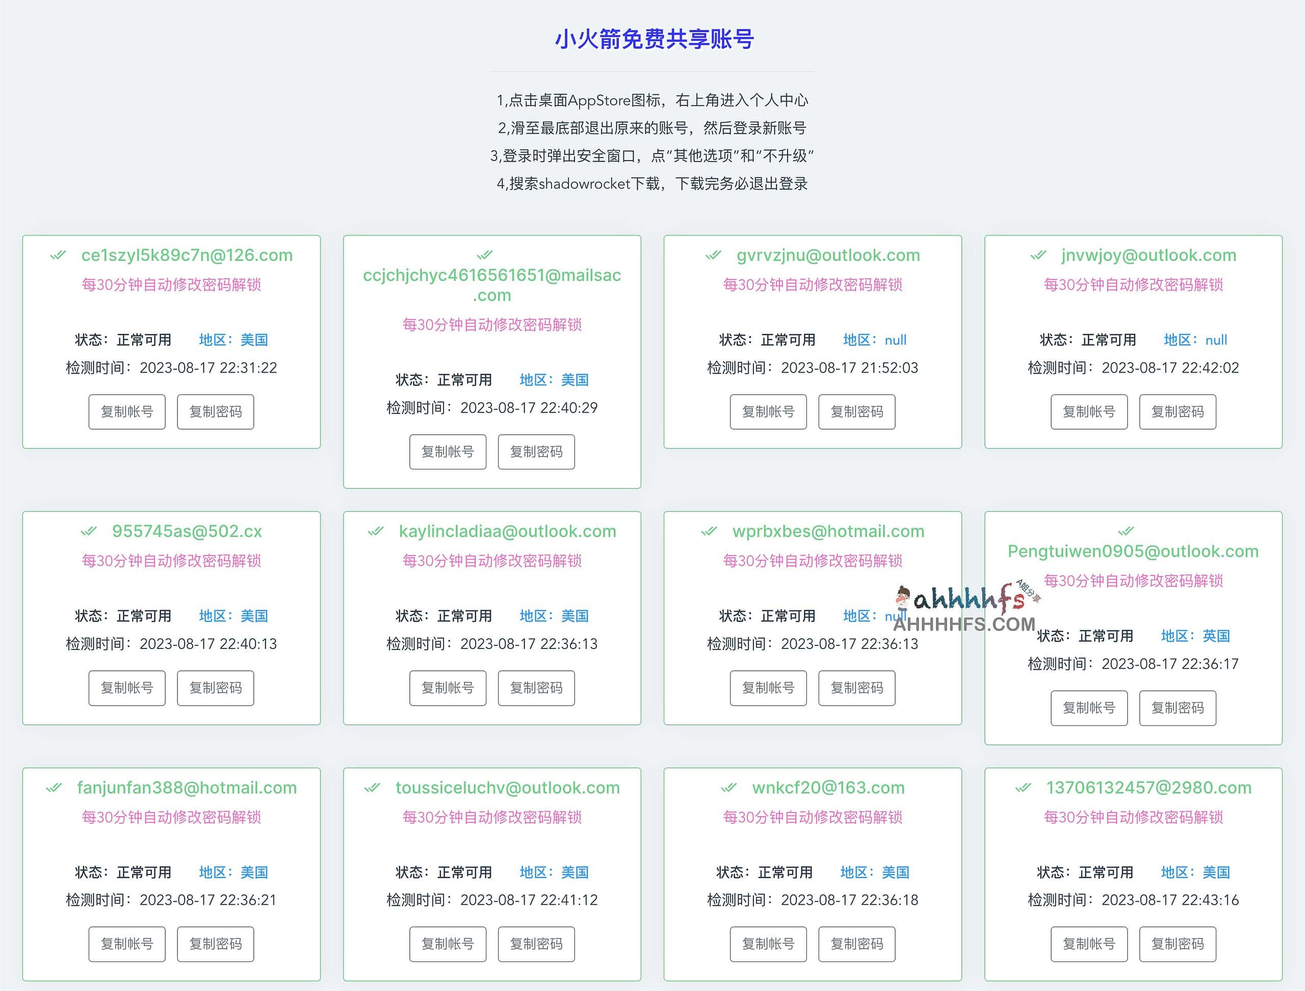
Task: Click 复制帐号 for toussiceluchv@outlook.com
Action: (448, 944)
